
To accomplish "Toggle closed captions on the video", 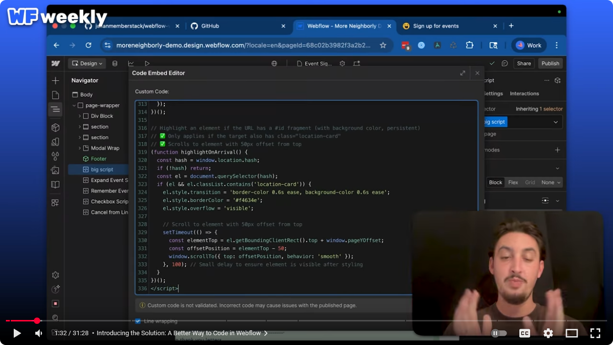I will pos(525,333).
